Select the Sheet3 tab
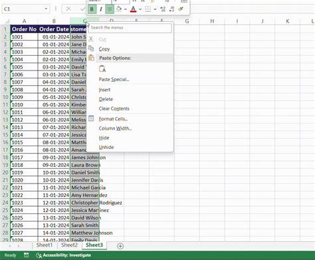This screenshot has height=260, width=315. pos(94,245)
